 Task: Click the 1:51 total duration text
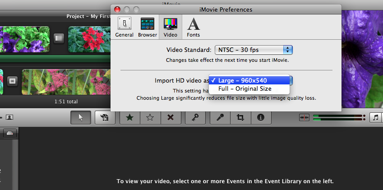click(x=66, y=102)
